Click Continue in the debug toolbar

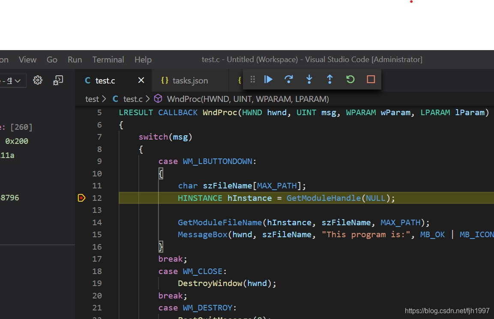click(269, 79)
